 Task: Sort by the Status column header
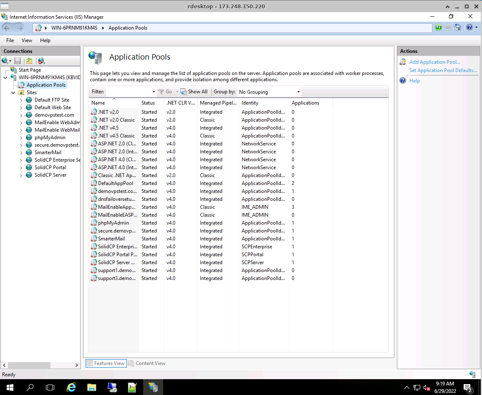(151, 103)
